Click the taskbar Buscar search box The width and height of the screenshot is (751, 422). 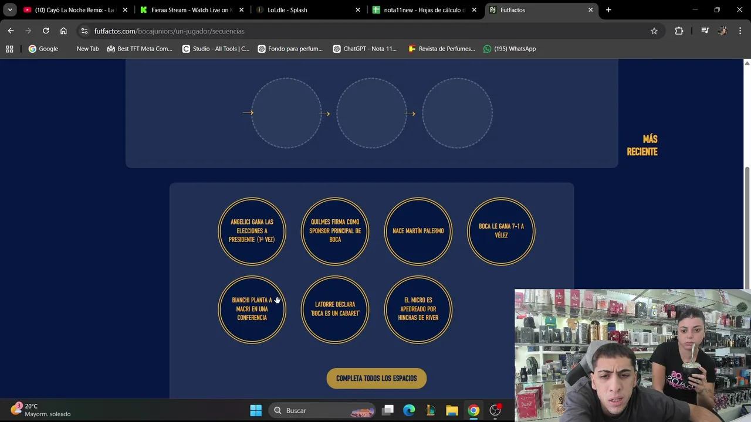click(322, 410)
